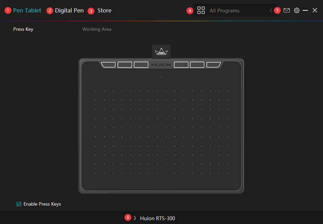The width and height of the screenshot is (323, 224).
Task: Open the Digital Pen tab
Action: tap(69, 10)
